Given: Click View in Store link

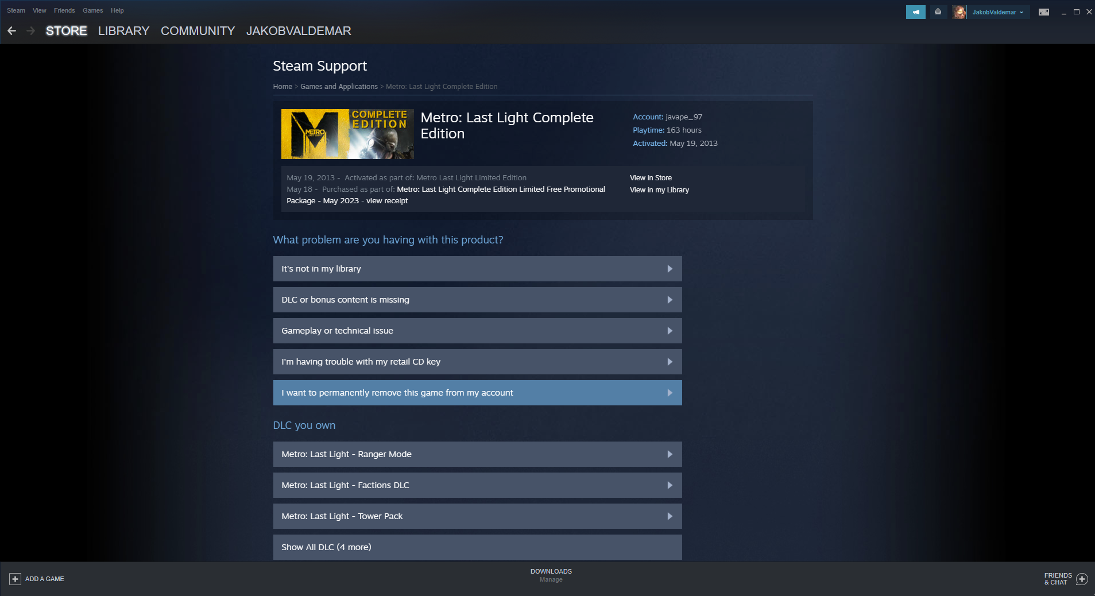Looking at the screenshot, I should (651, 178).
